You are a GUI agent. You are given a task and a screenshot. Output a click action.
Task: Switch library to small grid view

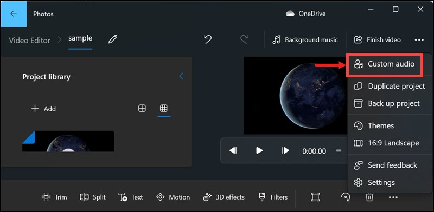(x=164, y=109)
